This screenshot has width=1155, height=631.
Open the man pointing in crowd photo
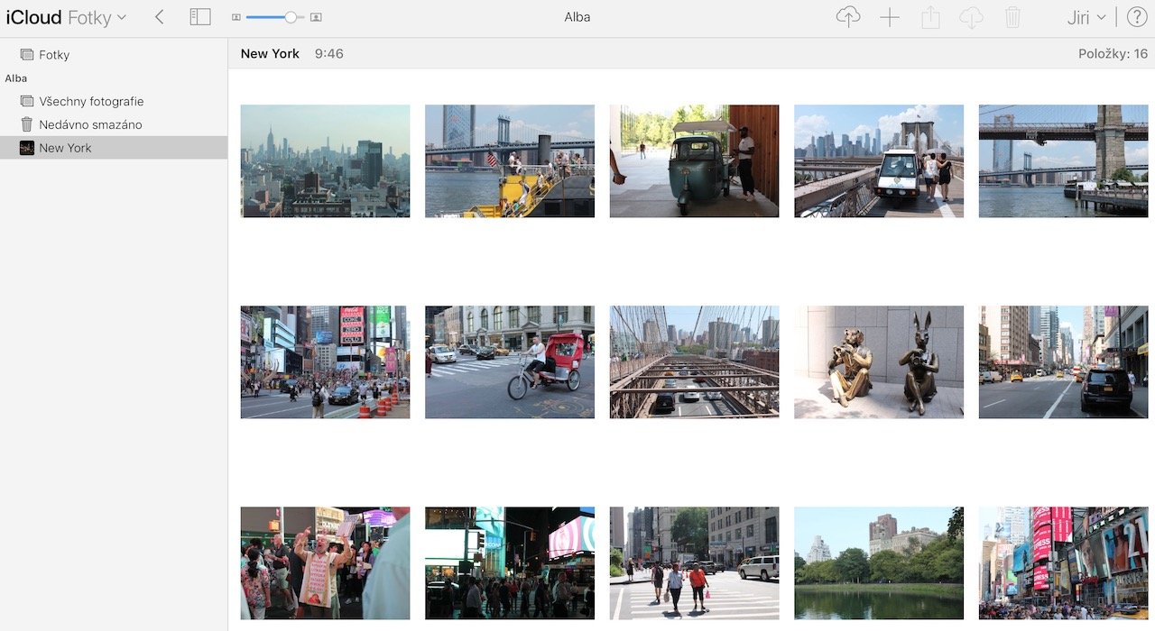pyautogui.click(x=325, y=563)
